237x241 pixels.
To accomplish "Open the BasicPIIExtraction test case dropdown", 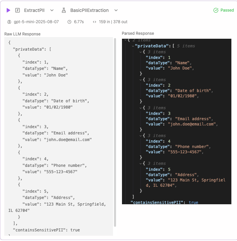I will pyautogui.click(x=115, y=10).
